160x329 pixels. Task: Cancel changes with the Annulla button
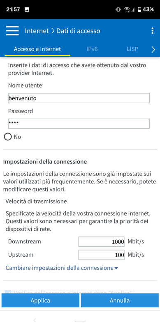120,300
